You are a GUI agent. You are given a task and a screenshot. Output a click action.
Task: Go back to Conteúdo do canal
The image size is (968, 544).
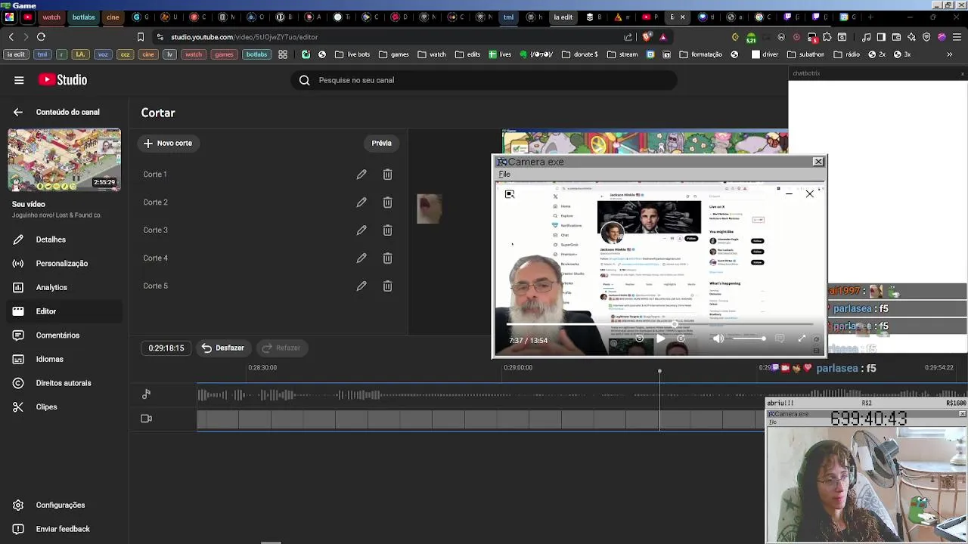tap(17, 112)
